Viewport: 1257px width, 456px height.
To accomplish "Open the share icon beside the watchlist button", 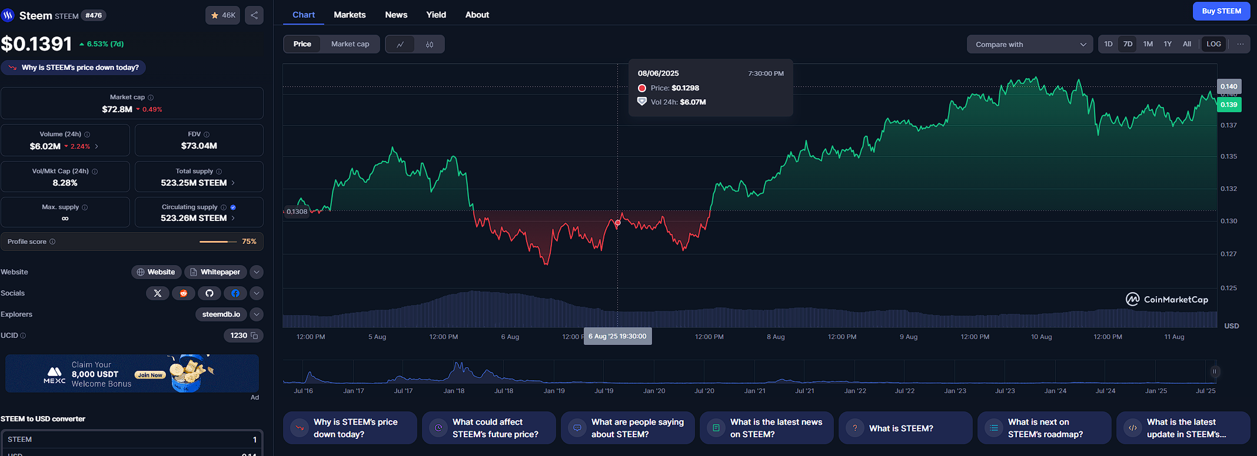I will (254, 15).
